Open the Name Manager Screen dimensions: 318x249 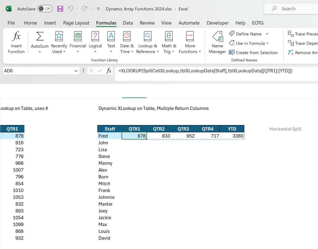pyautogui.click(x=217, y=42)
